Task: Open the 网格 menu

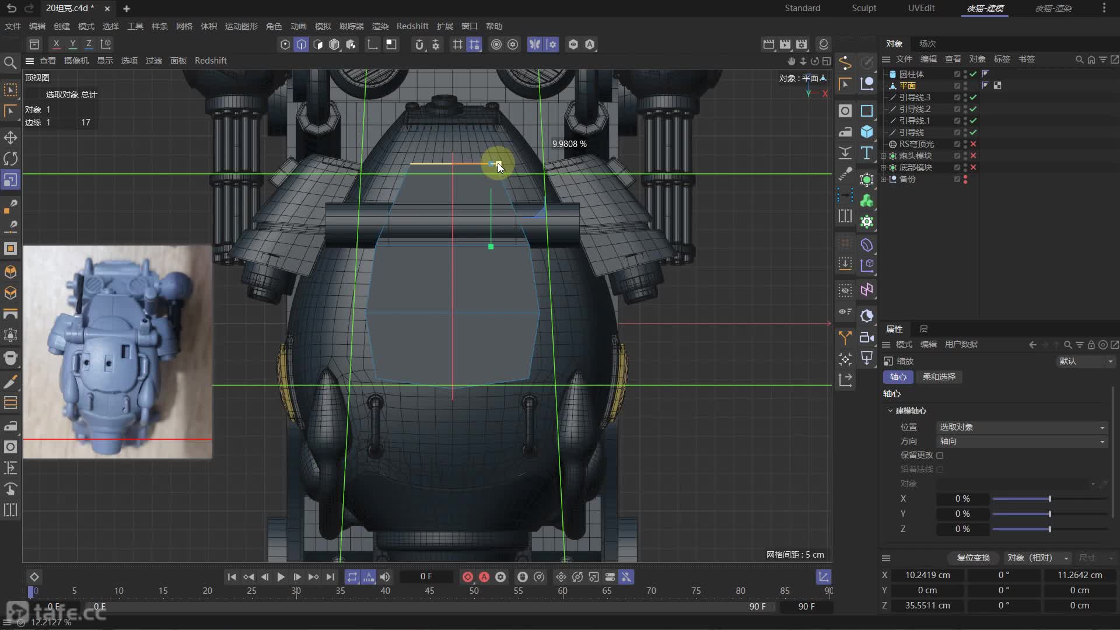Action: click(x=184, y=26)
